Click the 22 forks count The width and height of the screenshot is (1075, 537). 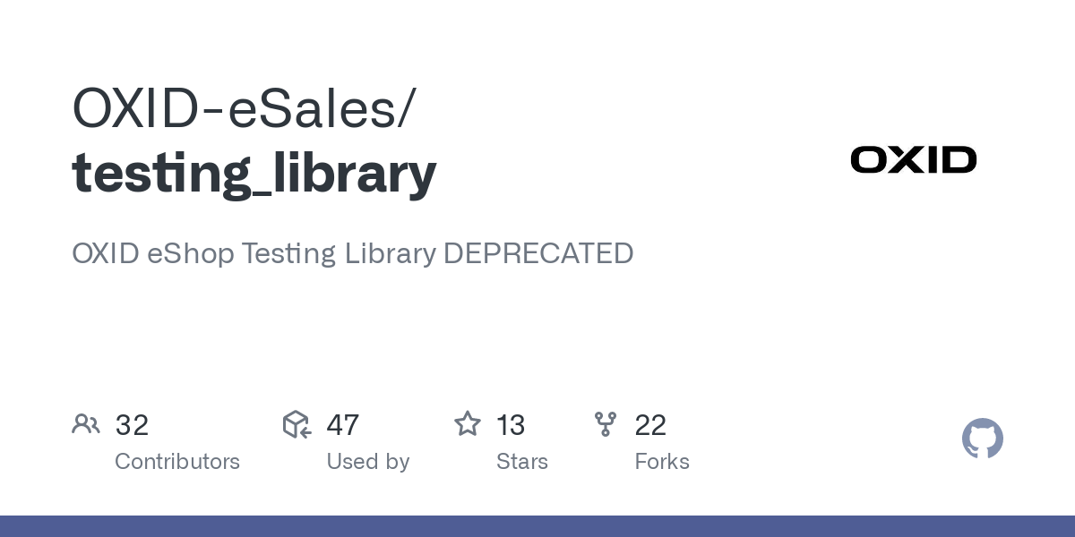point(650,425)
